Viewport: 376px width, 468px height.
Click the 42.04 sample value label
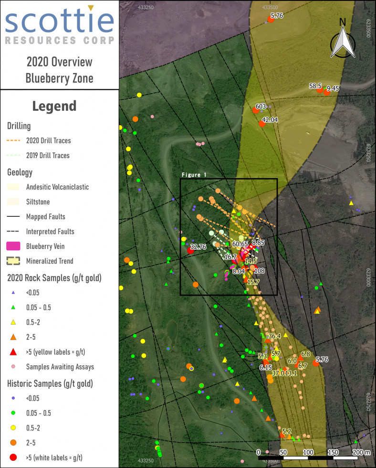pyautogui.click(x=270, y=119)
